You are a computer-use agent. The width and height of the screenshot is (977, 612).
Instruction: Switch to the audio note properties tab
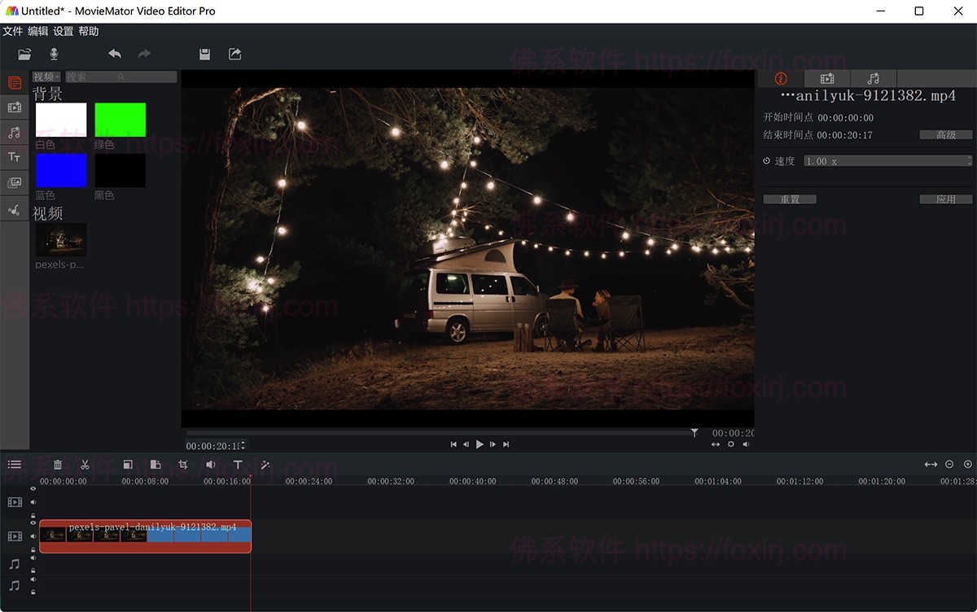click(873, 78)
